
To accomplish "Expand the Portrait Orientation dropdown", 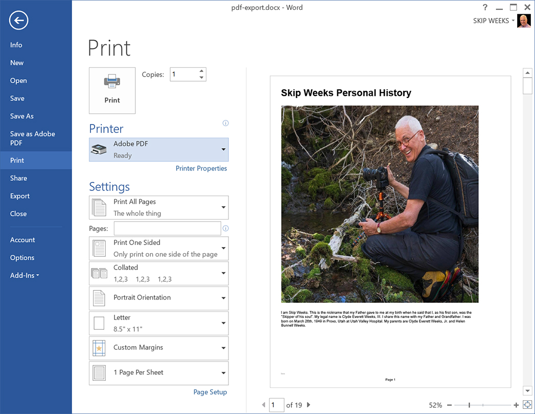I will (x=158, y=298).
